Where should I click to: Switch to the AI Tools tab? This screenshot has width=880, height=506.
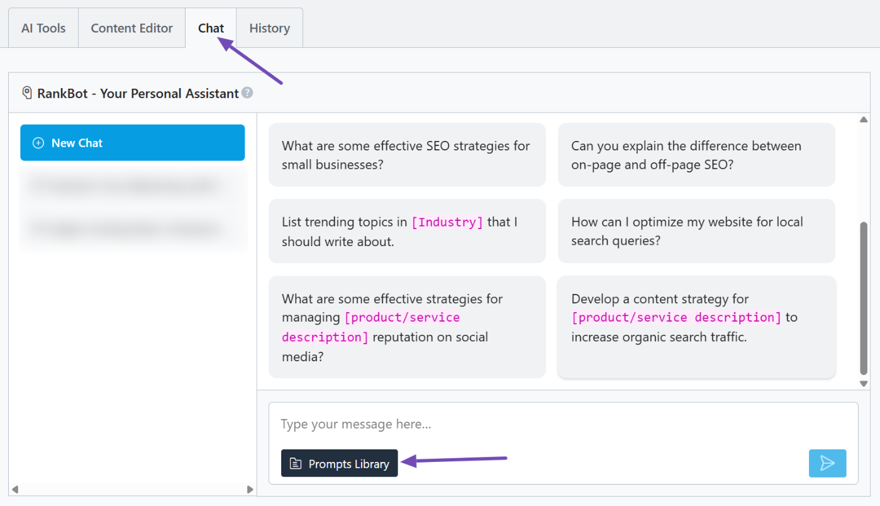(43, 28)
